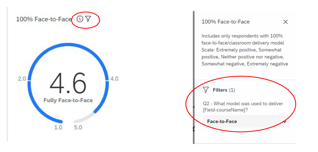Click the 4.6 gauge value
Viewport: 318px width, 152px height.
coord(68,83)
